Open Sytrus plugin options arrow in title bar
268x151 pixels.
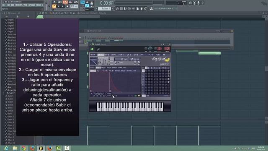[x=90, y=44]
